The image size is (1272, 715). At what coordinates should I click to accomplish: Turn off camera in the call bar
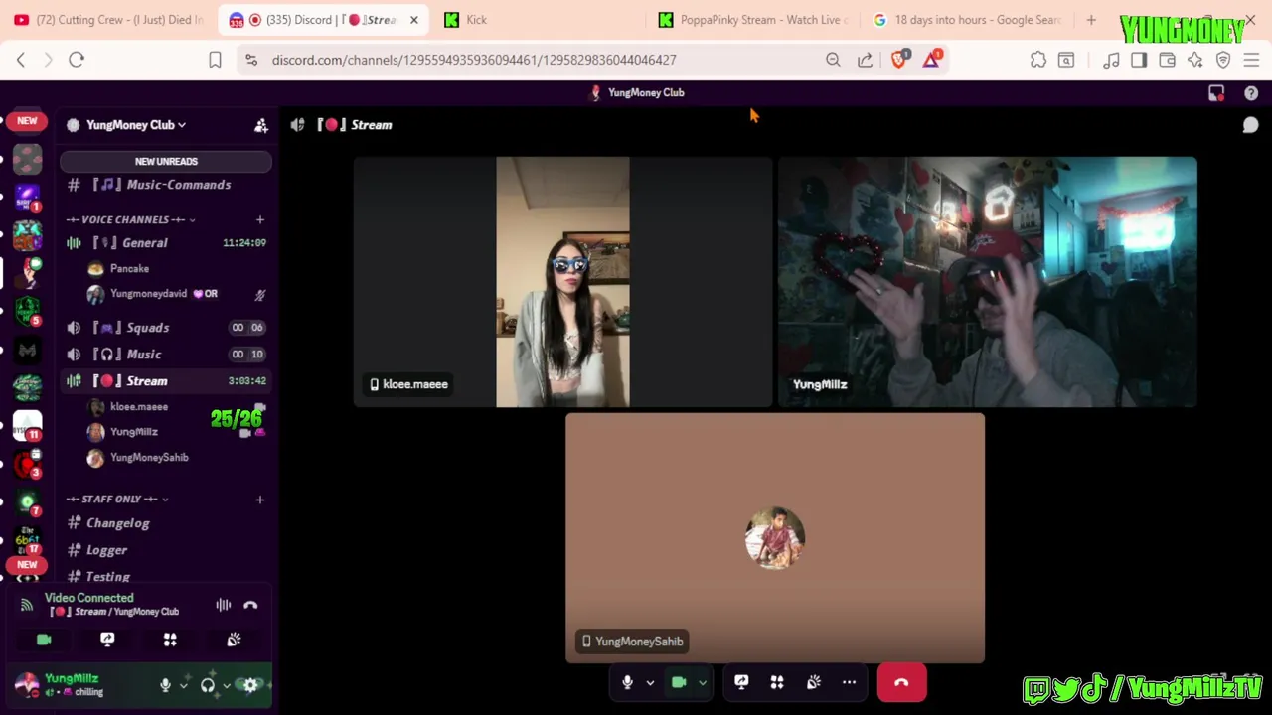pos(679,682)
